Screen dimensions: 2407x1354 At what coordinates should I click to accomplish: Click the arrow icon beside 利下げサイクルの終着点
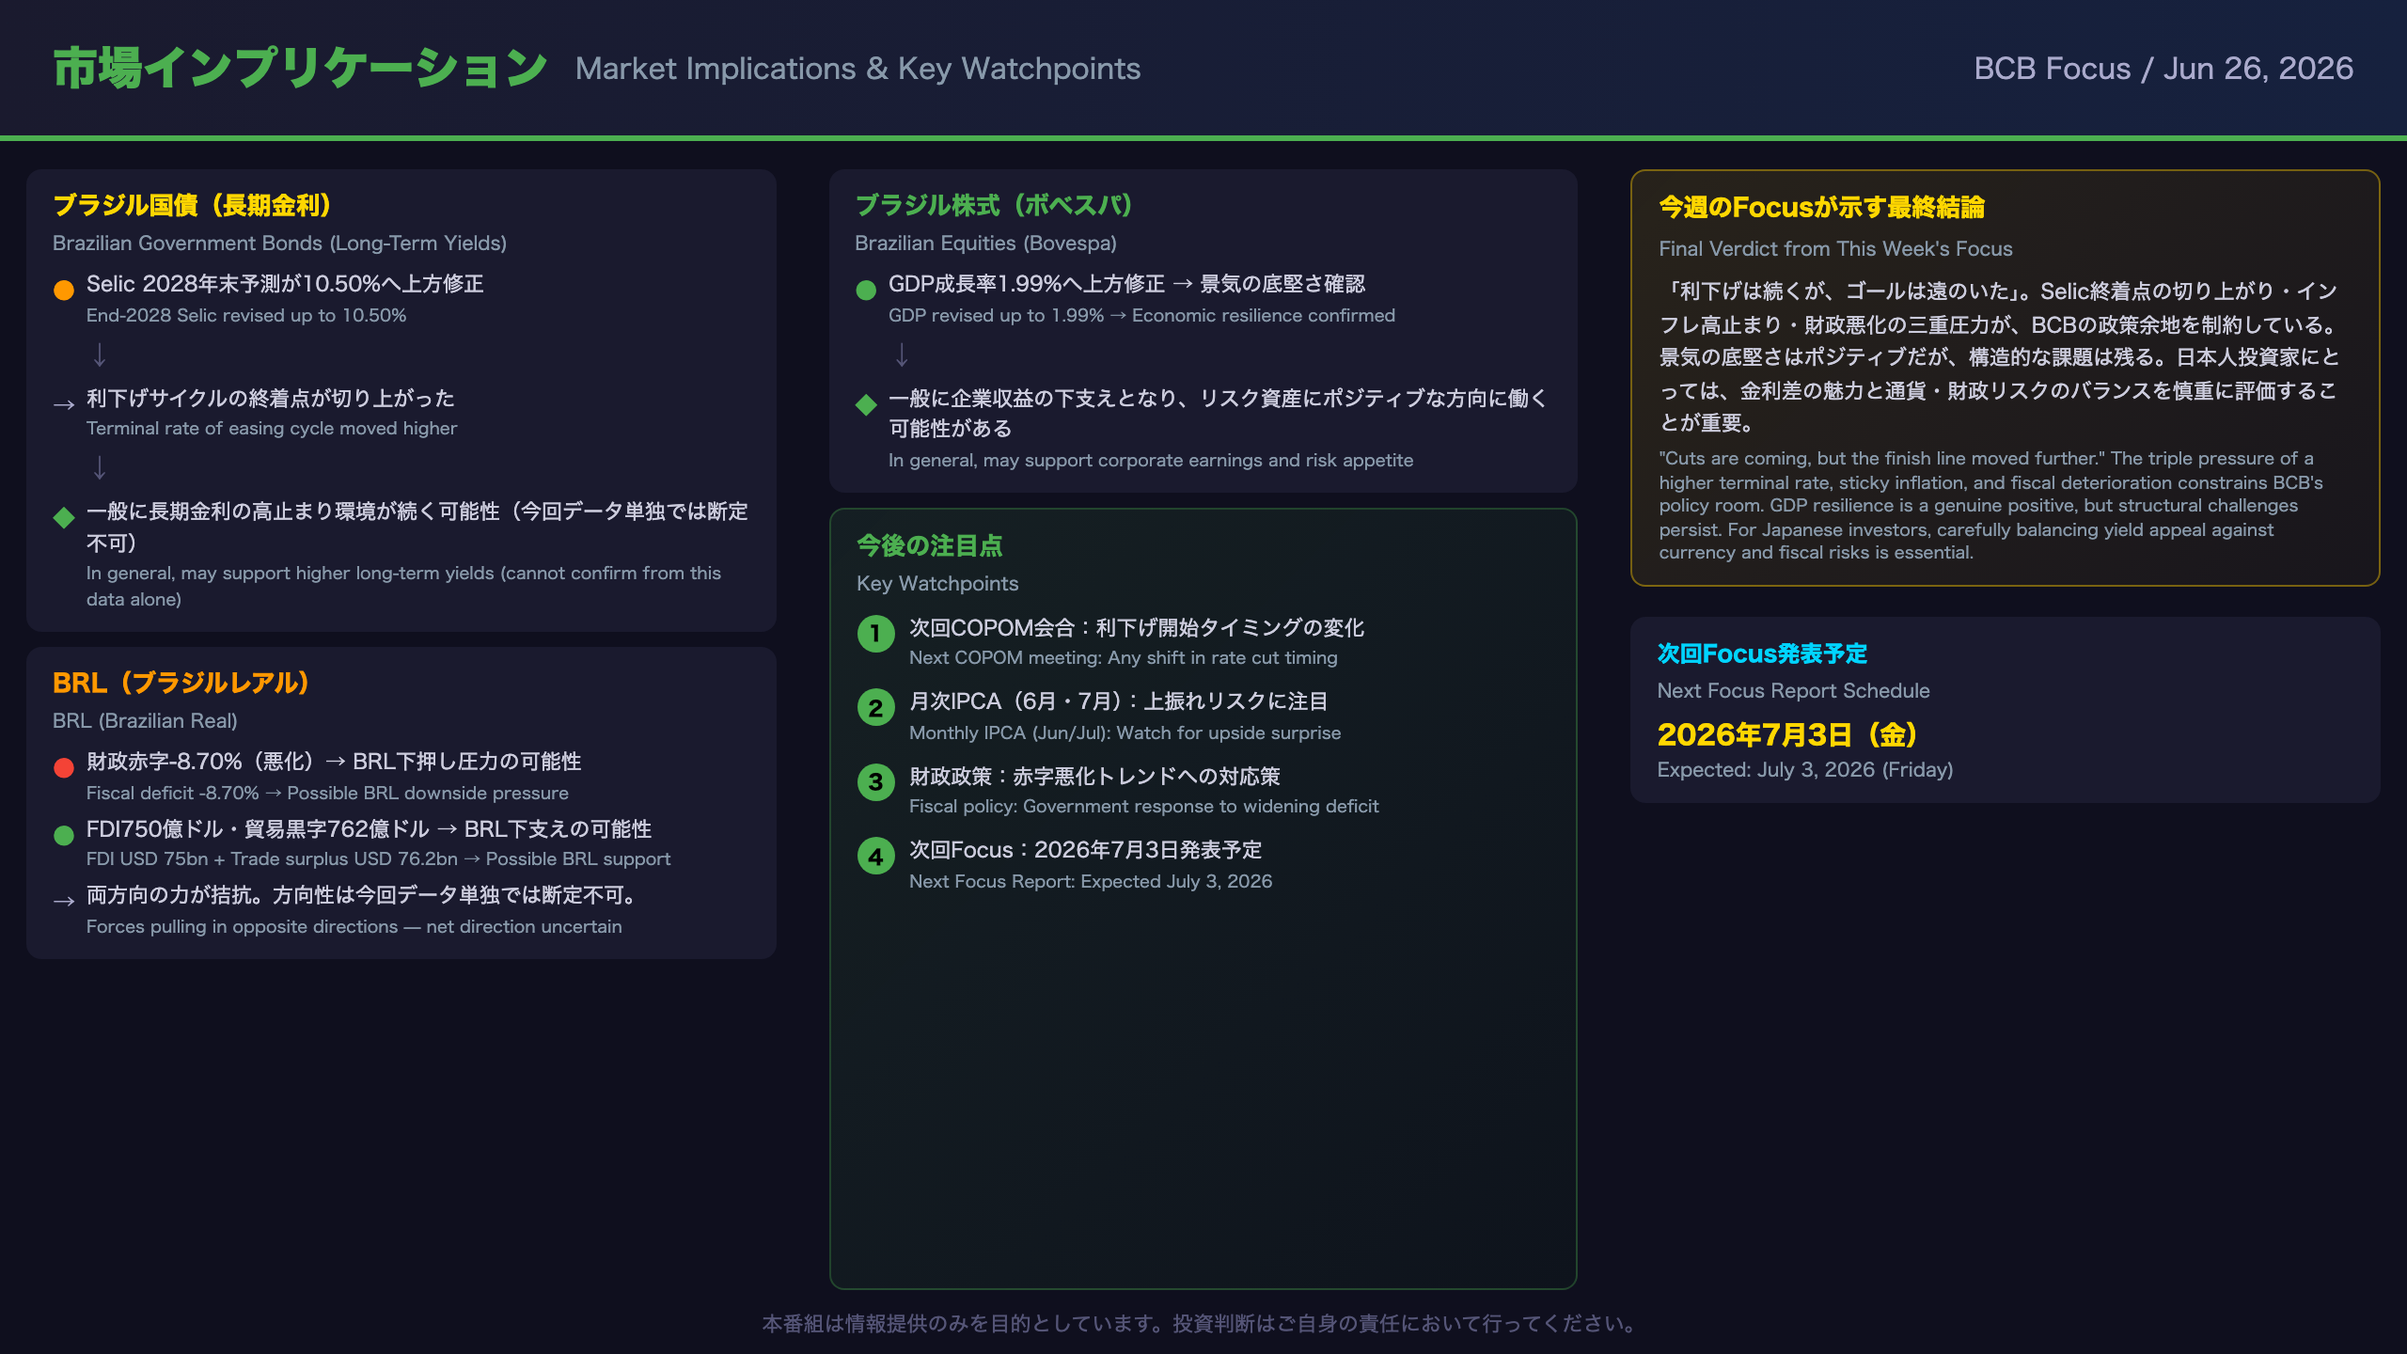pos(64,405)
